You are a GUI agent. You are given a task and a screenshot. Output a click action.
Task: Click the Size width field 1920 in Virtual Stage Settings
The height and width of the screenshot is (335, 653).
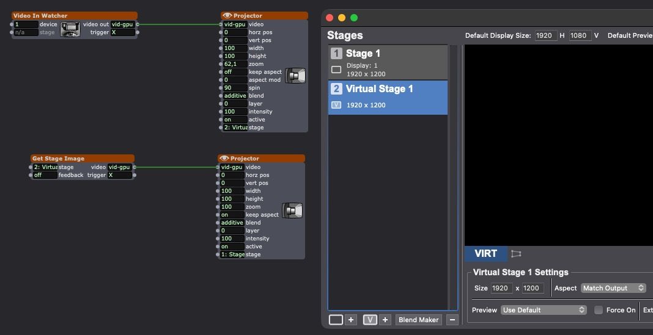pyautogui.click(x=501, y=288)
